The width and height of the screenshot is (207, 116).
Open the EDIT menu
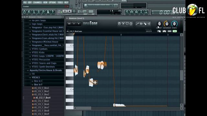(x=30, y=2)
